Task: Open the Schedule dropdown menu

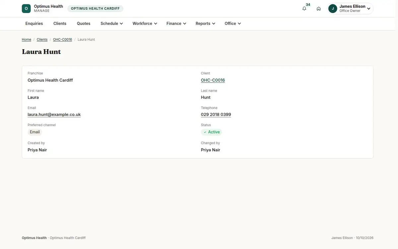Action: pos(112,24)
